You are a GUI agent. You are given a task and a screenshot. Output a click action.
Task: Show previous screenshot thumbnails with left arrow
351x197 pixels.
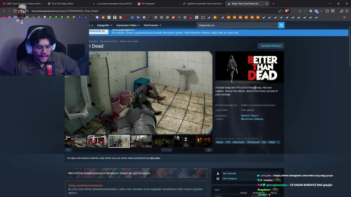pyautogui.click(x=68, y=150)
